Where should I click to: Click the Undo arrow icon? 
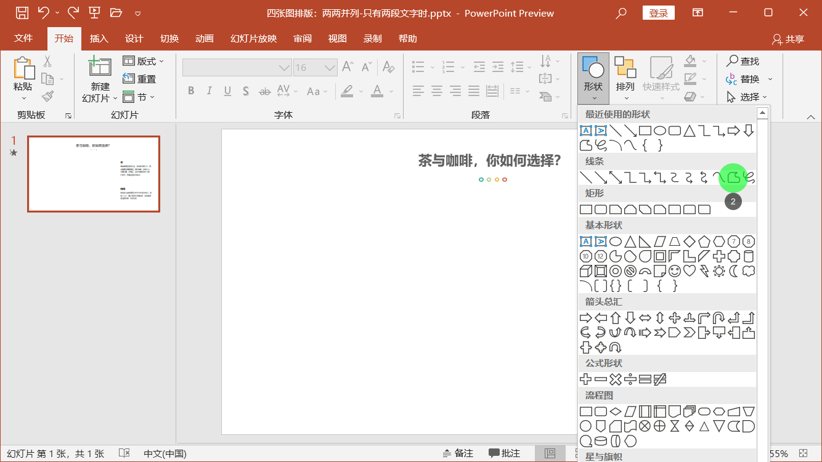pos(43,13)
